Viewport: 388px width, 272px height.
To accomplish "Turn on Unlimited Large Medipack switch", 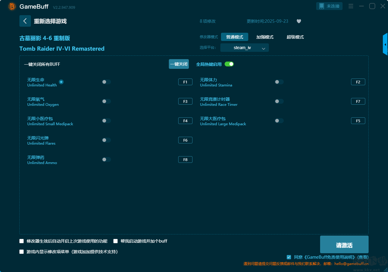I will [279, 121].
